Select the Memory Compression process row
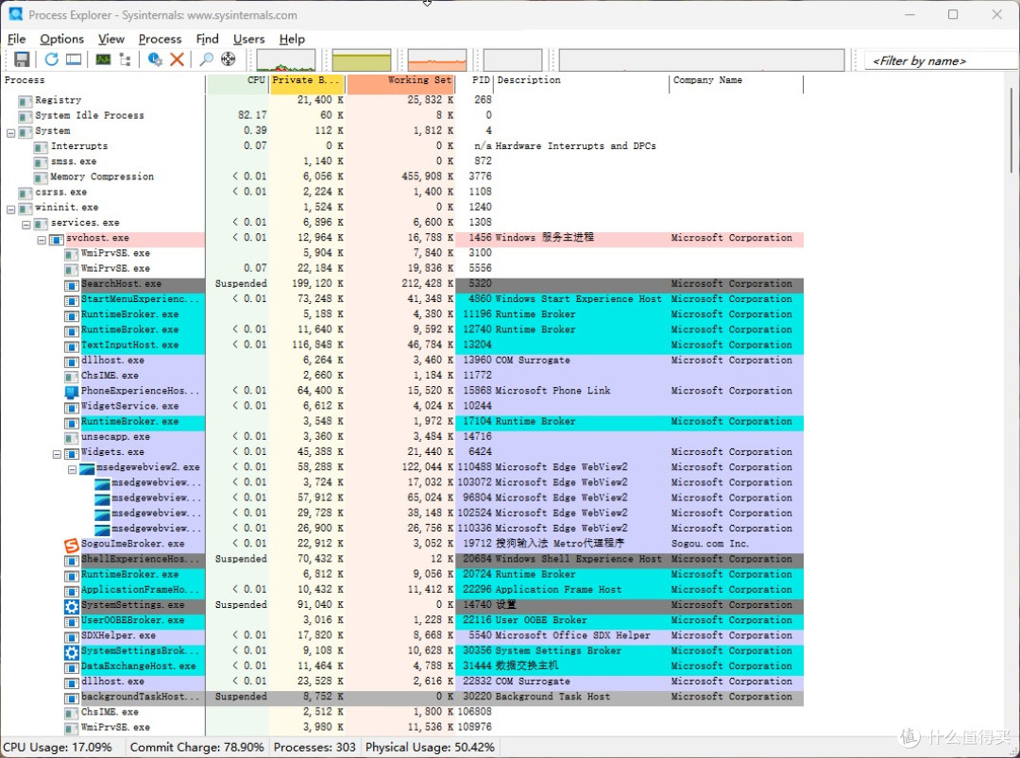This screenshot has width=1020, height=758. [x=402, y=177]
